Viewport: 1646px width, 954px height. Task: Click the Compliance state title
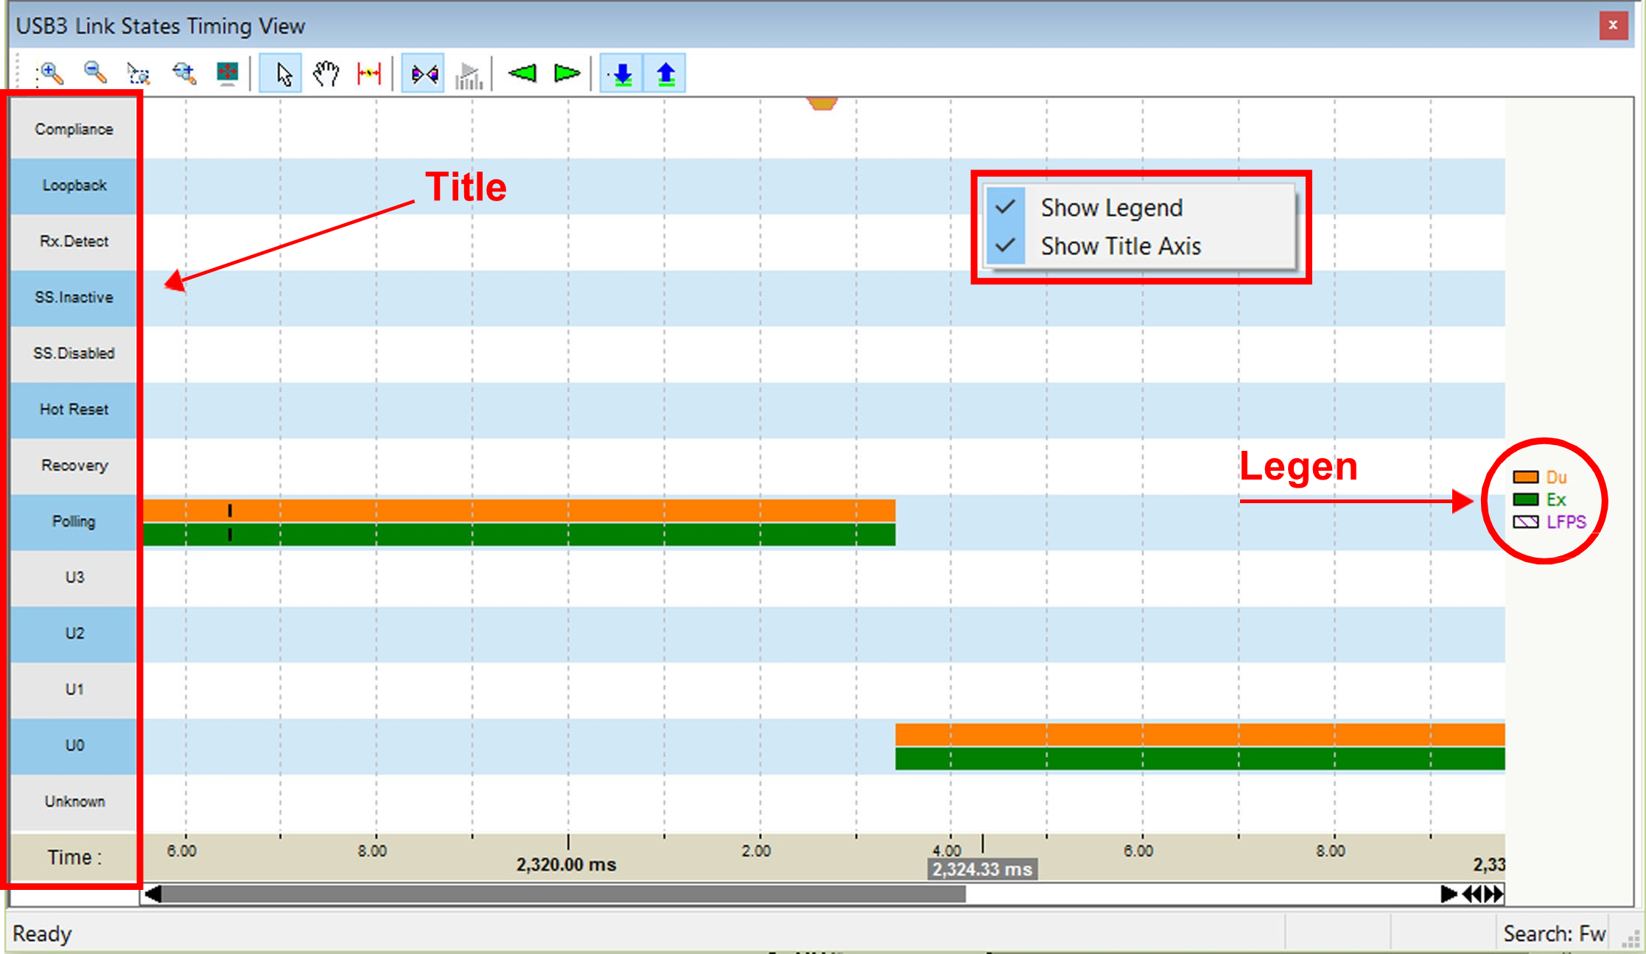pos(74,129)
